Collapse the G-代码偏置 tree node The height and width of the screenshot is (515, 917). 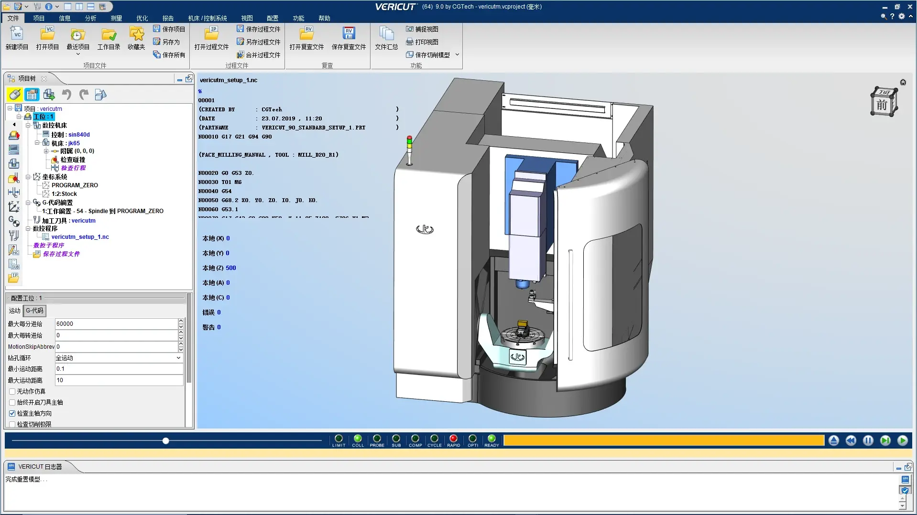point(28,203)
